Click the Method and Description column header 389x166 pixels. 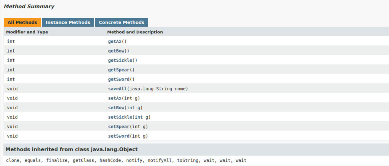point(135,32)
